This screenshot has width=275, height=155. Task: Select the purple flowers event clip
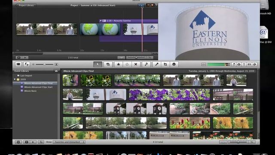click(169, 95)
